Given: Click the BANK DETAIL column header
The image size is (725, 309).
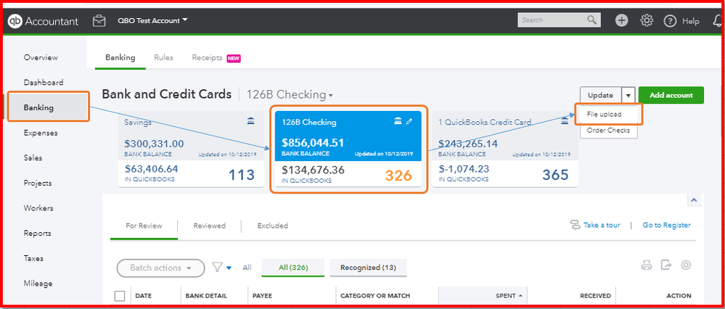Looking at the screenshot, I should pyautogui.click(x=206, y=296).
